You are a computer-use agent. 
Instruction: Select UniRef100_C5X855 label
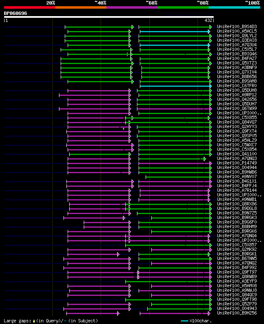(237, 117)
